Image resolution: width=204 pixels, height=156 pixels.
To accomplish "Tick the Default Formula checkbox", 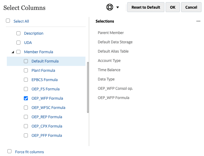I will (x=26, y=61).
